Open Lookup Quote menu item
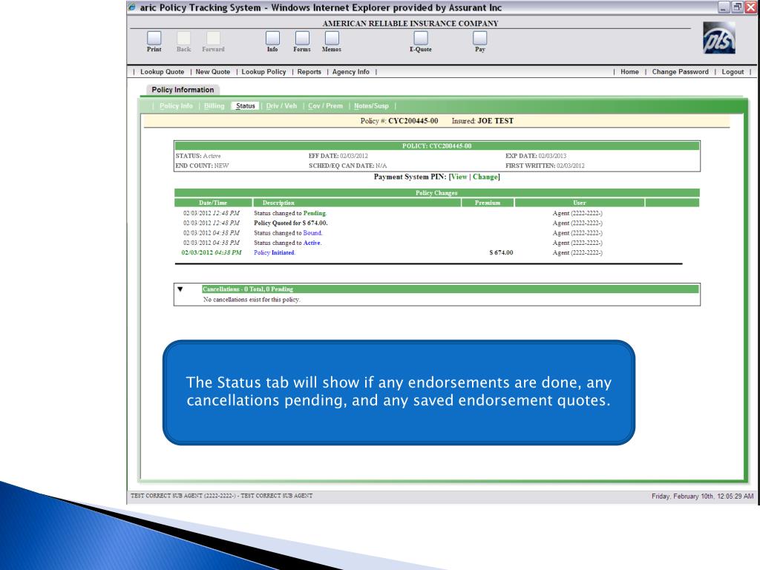 click(x=163, y=72)
